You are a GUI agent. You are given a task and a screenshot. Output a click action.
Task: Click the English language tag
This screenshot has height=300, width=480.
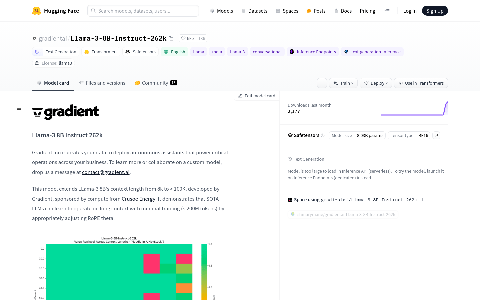point(174,52)
